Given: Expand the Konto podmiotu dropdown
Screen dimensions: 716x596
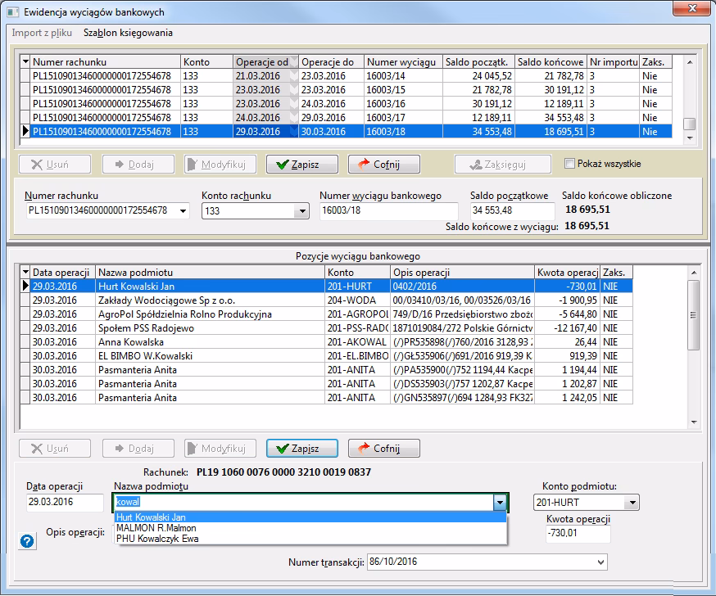Looking at the screenshot, I should pyautogui.click(x=631, y=503).
